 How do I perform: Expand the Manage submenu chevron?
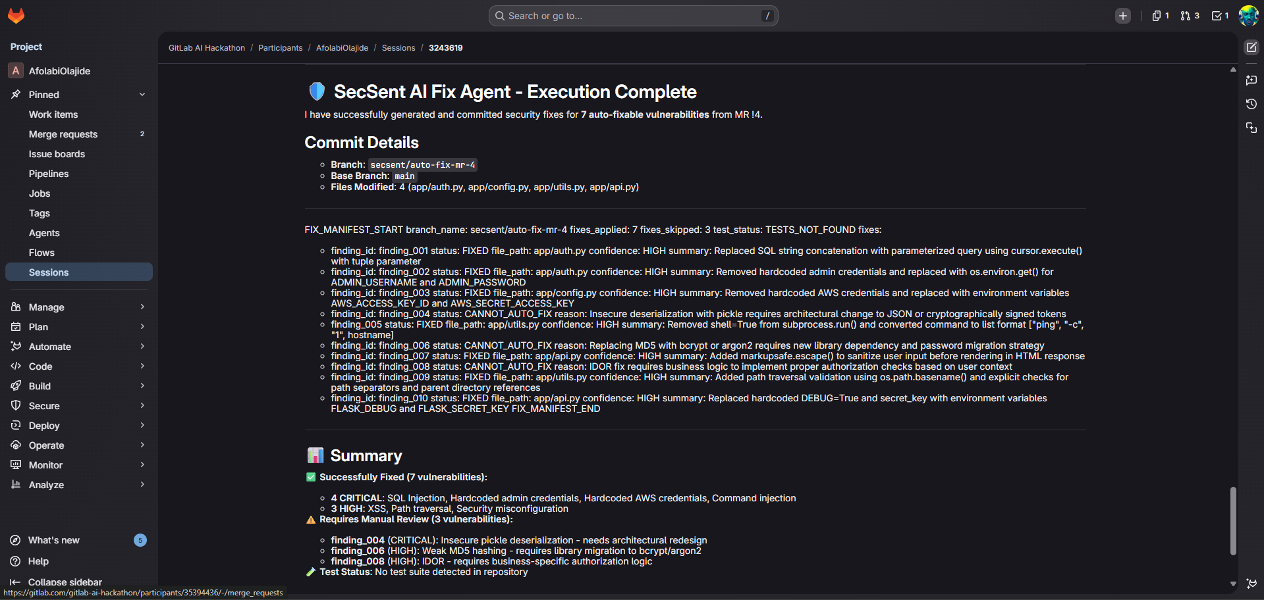point(142,307)
